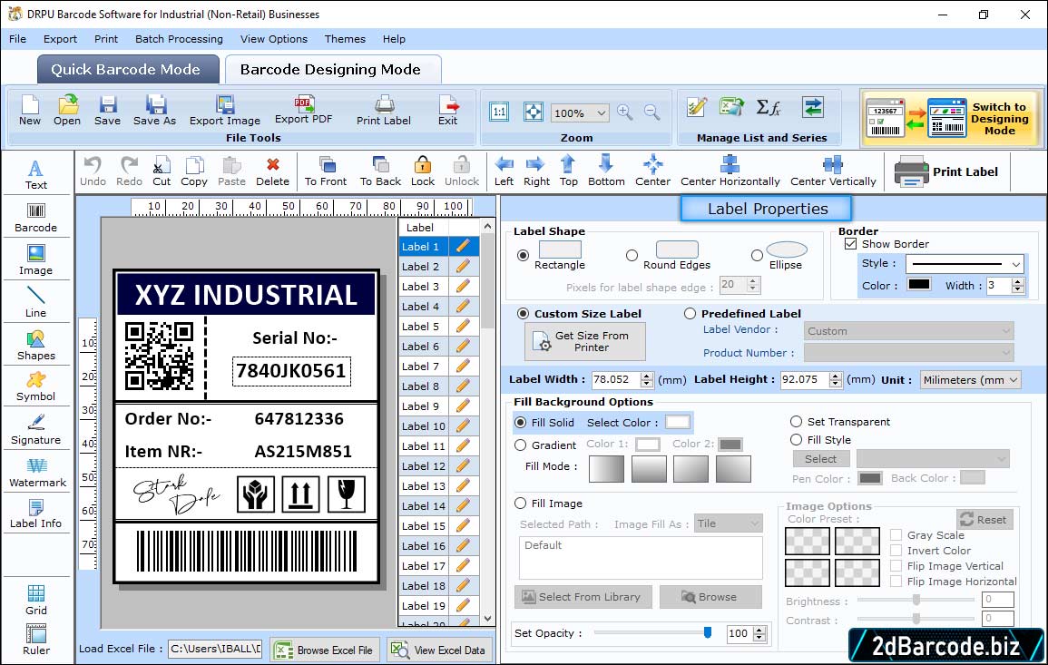Click Browse Excel File button
Screen dimensions: 1048x665
325,650
